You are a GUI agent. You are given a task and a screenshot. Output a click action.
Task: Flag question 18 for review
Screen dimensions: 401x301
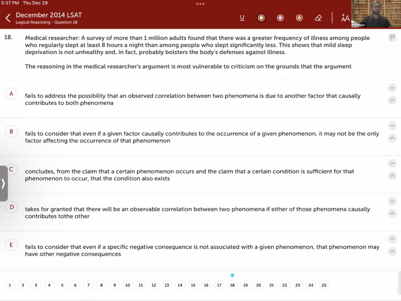tap(392, 38)
